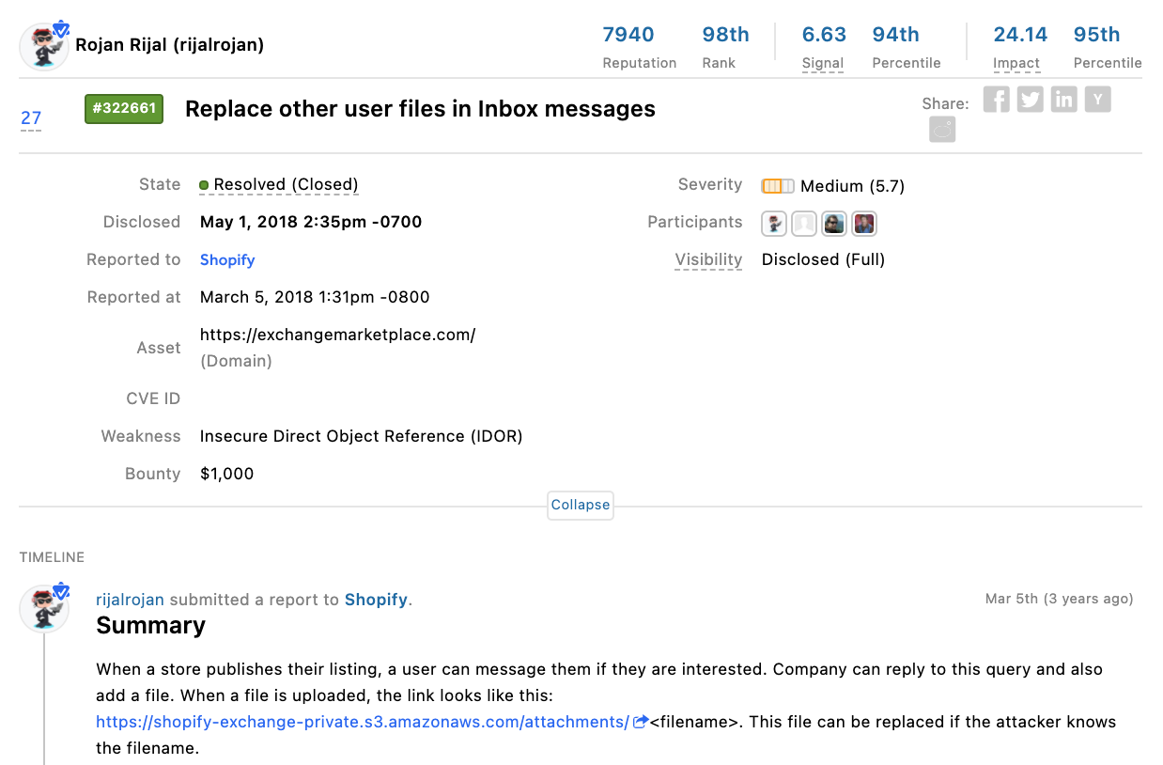
Task: Click rijalrojan's avatar in the timeline
Action: click(x=44, y=608)
